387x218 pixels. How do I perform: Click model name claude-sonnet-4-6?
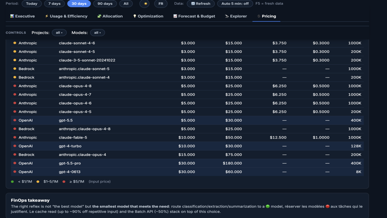(77, 43)
